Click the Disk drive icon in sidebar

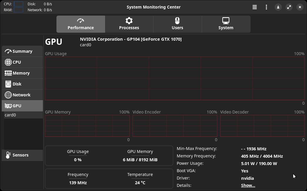(x=8, y=84)
